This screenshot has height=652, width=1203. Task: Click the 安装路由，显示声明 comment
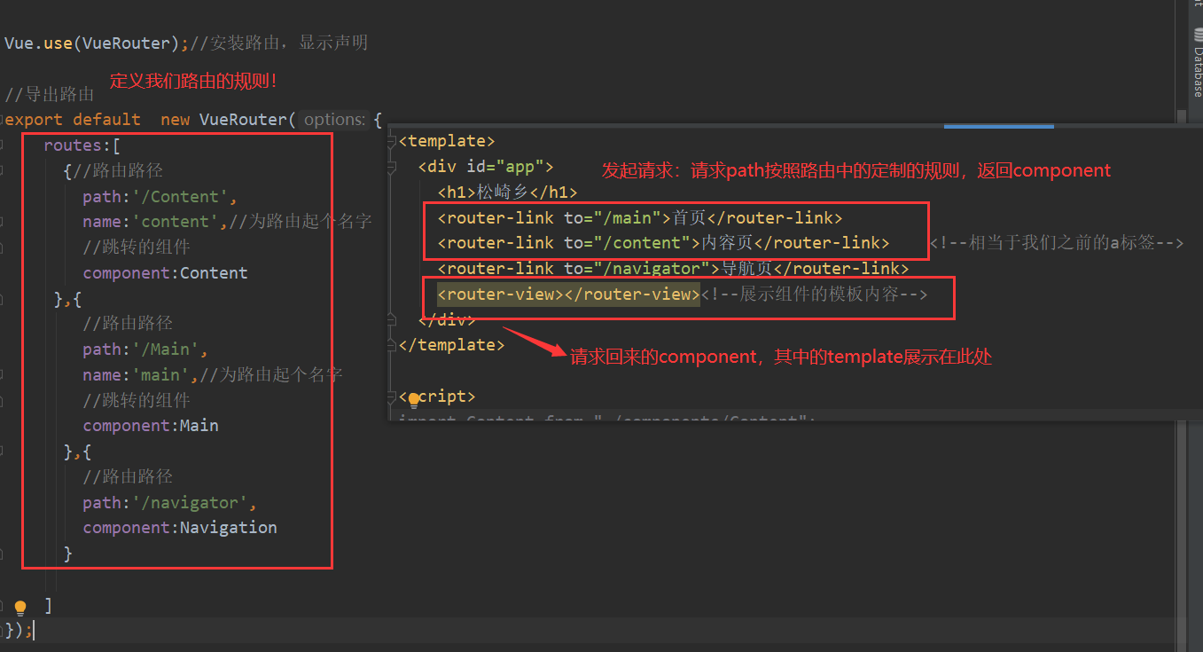pos(279,43)
